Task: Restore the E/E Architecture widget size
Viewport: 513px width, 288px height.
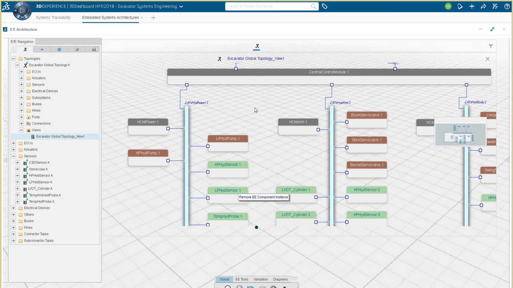Action: (x=492, y=29)
